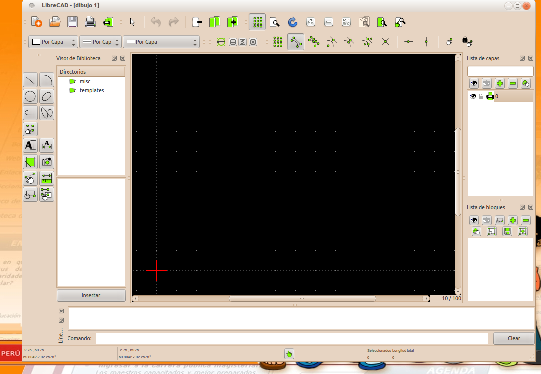Select the Ellipse drawing tool
The height and width of the screenshot is (374, 541).
coord(47,97)
